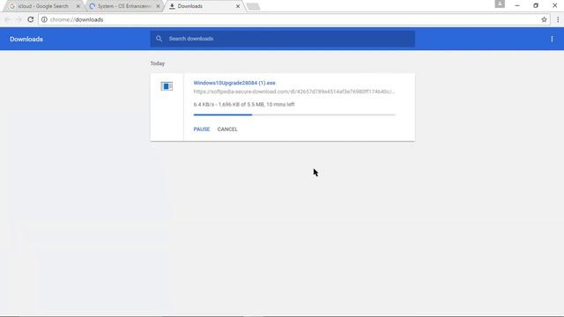Image resolution: width=564 pixels, height=317 pixels.
Task: Close the System - OS Enhancements tab
Action: click(158, 6)
